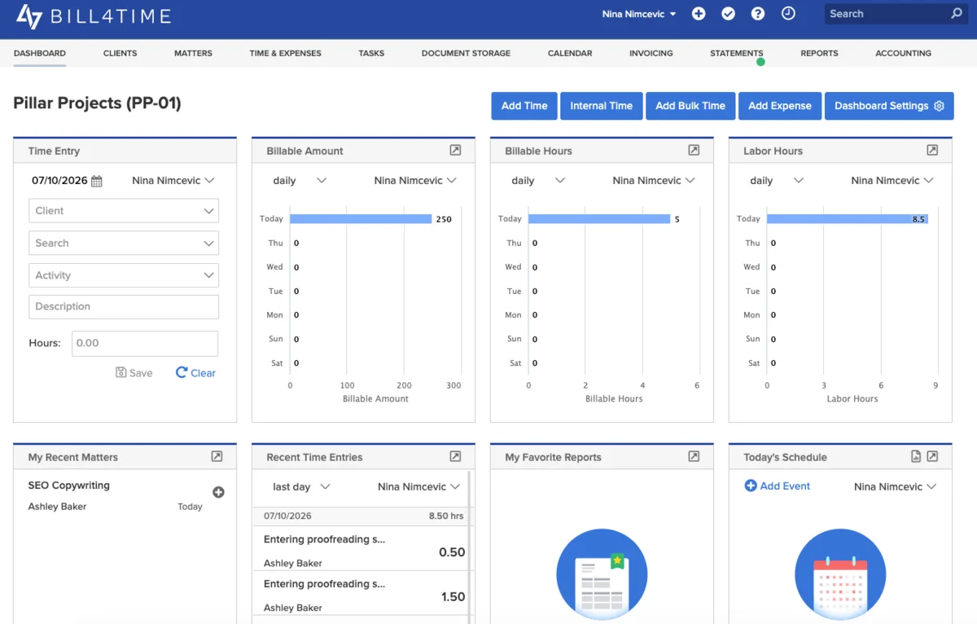Image resolution: width=977 pixels, height=624 pixels.
Task: Expand the last day filter in Recent Time Entries
Action: [301, 487]
